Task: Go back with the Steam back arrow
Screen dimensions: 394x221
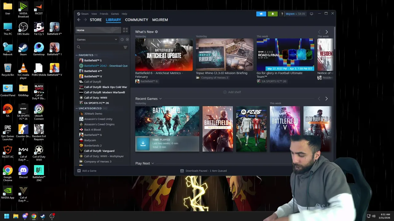Action: (x=79, y=20)
